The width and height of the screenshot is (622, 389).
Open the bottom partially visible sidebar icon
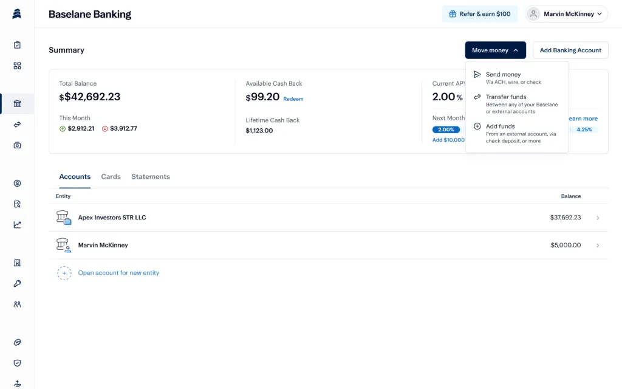(17, 384)
